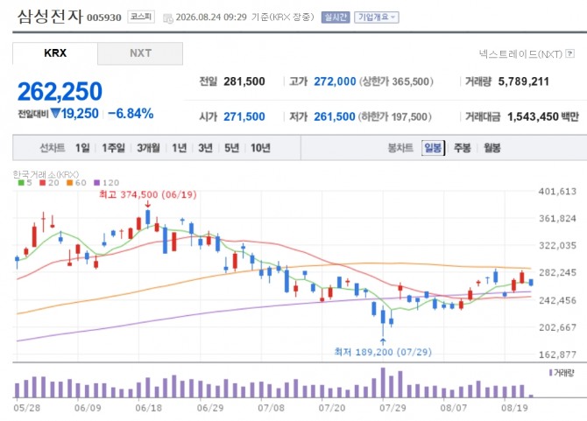Switch to the NXT tab
This screenshot has height=421, width=587.
click(x=140, y=53)
